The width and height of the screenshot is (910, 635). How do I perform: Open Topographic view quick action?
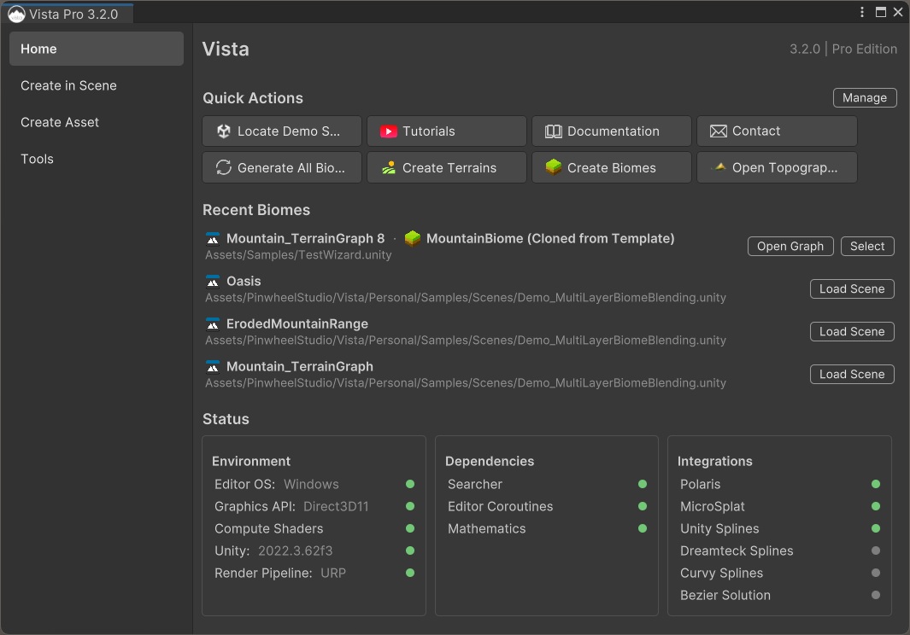pyautogui.click(x=777, y=167)
